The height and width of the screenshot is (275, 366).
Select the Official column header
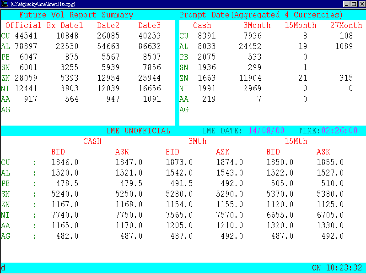click(23, 25)
